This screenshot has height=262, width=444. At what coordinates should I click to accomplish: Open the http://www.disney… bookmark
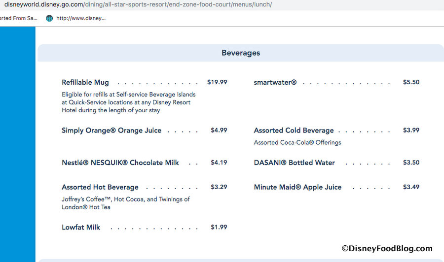[x=81, y=18]
